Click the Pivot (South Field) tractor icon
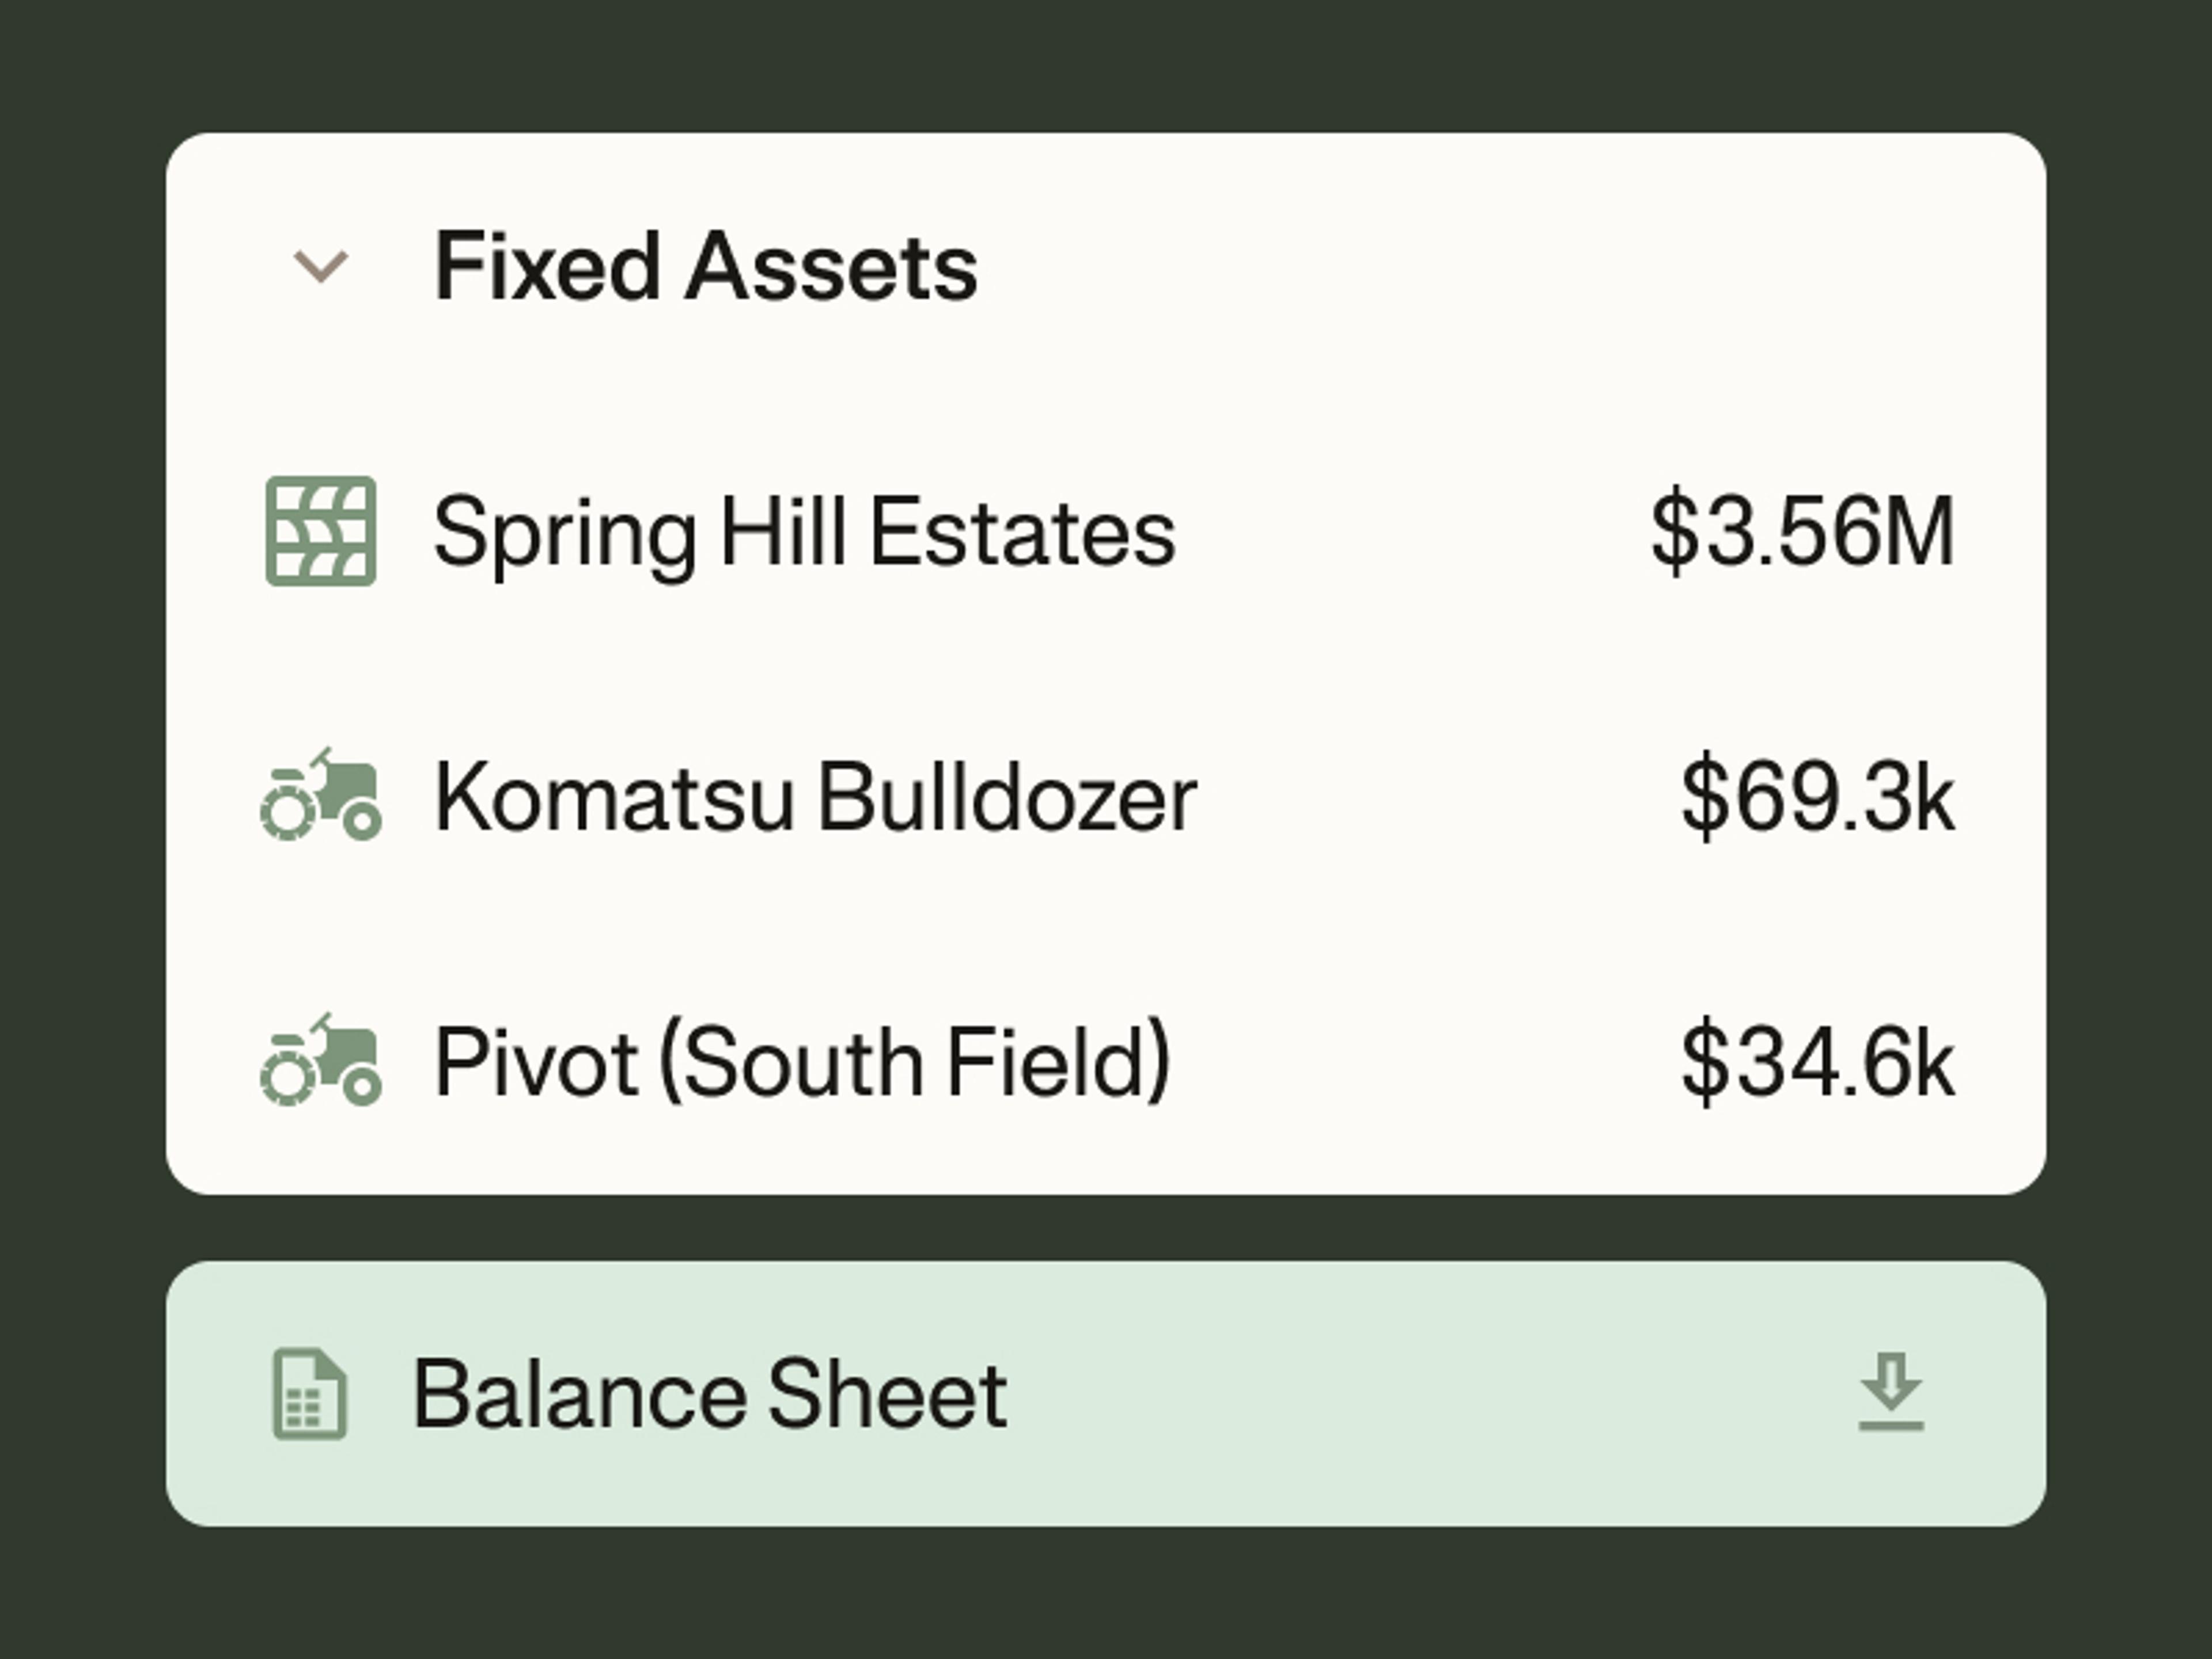2212x1659 pixels. pos(321,1061)
